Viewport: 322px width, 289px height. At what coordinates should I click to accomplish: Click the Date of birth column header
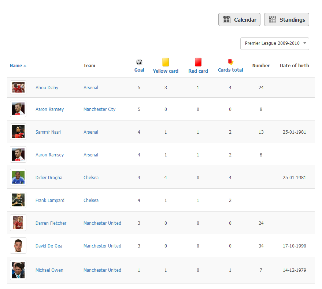[x=295, y=66]
